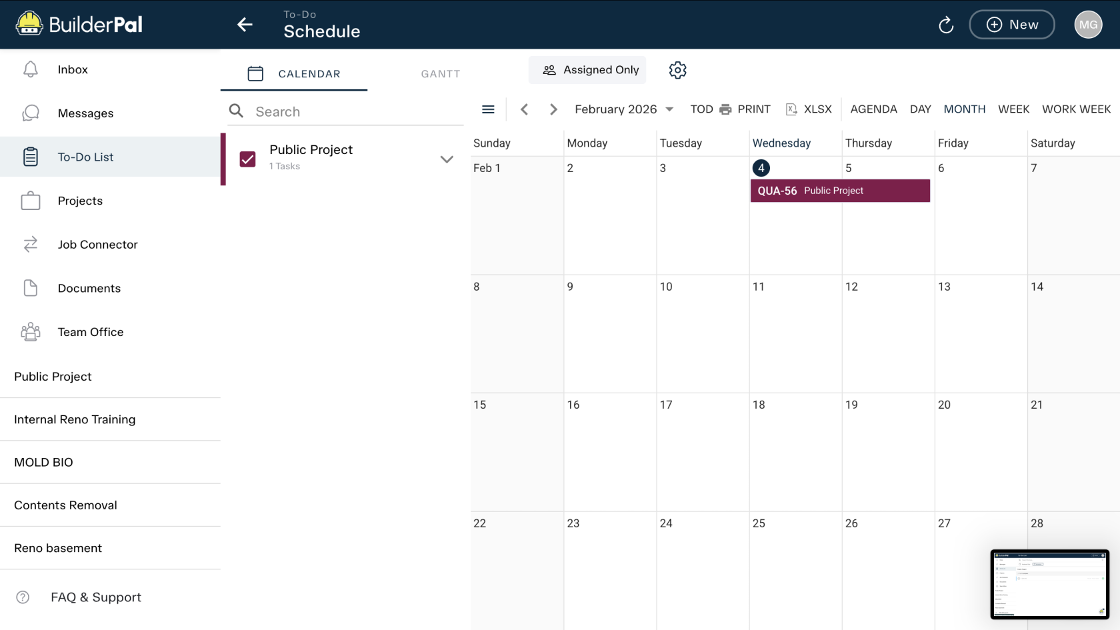Select the Work Week view
Image resolution: width=1120 pixels, height=630 pixels.
point(1076,109)
